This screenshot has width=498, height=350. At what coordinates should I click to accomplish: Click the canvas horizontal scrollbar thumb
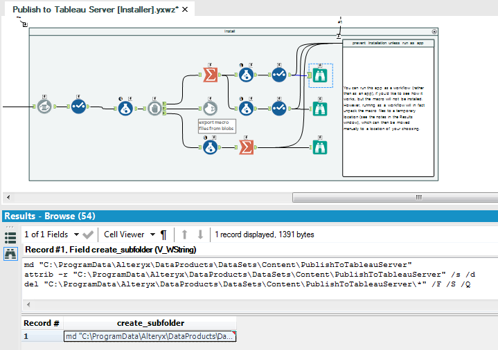395,197
